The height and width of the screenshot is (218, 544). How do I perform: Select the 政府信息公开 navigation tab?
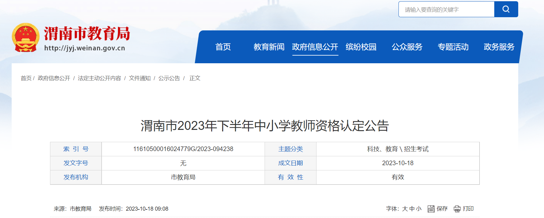tap(315, 47)
